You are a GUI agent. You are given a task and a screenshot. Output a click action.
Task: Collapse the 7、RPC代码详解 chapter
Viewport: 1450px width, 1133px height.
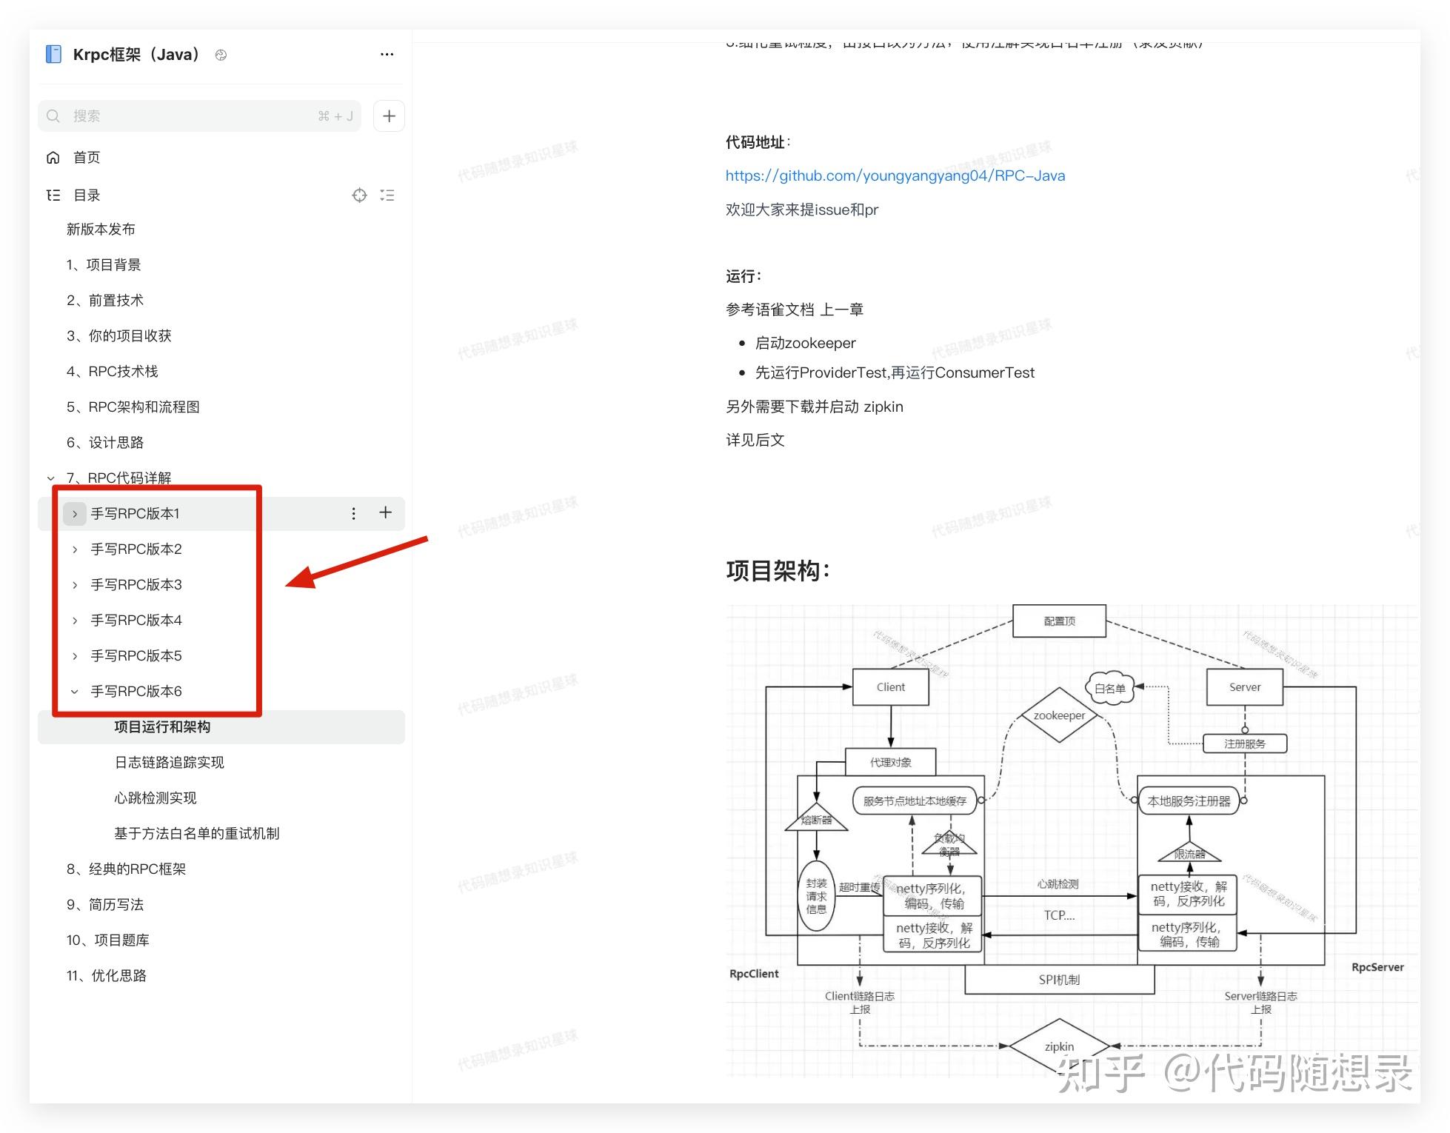(x=50, y=478)
